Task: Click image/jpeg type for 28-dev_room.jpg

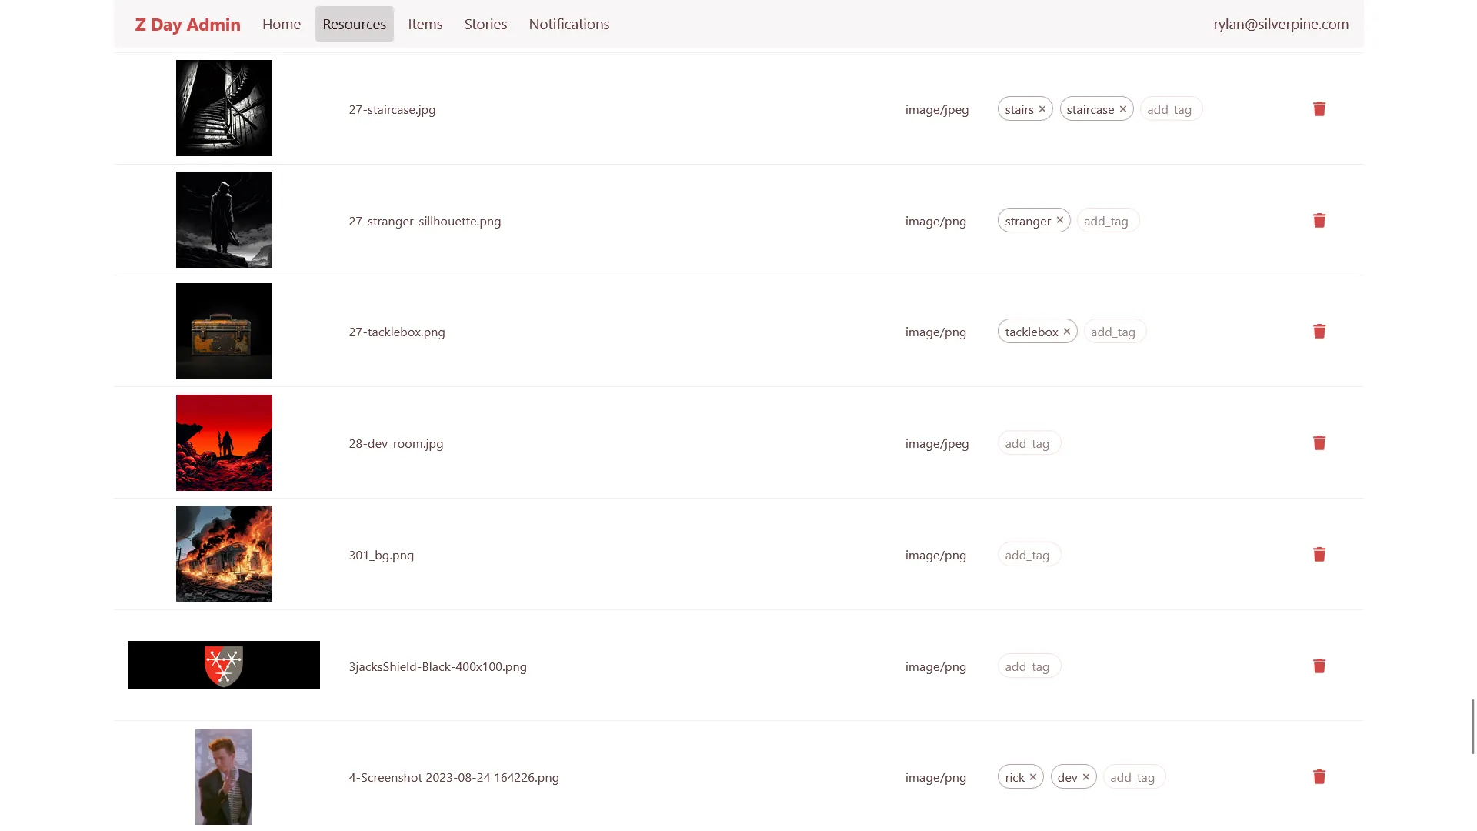Action: pyautogui.click(x=937, y=443)
